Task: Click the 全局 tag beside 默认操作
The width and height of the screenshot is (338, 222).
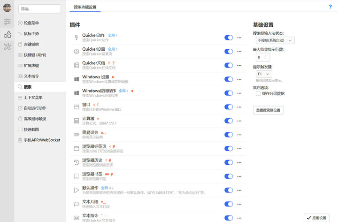Action: (105, 188)
